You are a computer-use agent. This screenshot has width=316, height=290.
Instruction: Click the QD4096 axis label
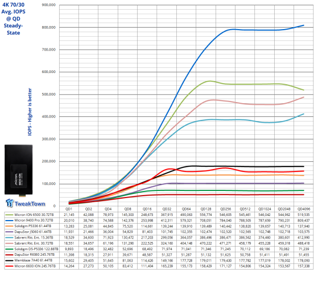click(x=303, y=209)
